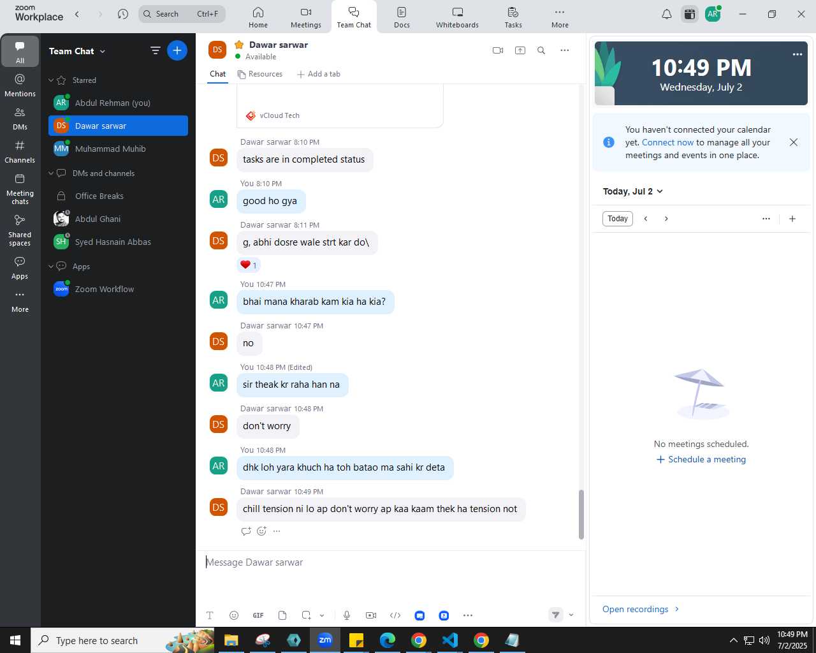Collapse the Starred section

(x=51, y=80)
